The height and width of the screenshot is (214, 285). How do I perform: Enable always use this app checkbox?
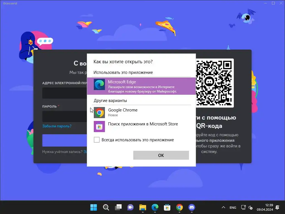[x=97, y=140]
